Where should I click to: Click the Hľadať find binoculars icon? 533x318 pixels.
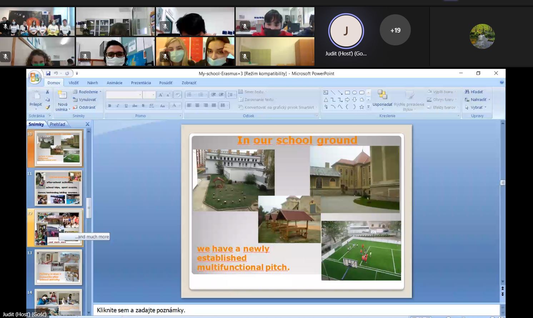click(467, 92)
